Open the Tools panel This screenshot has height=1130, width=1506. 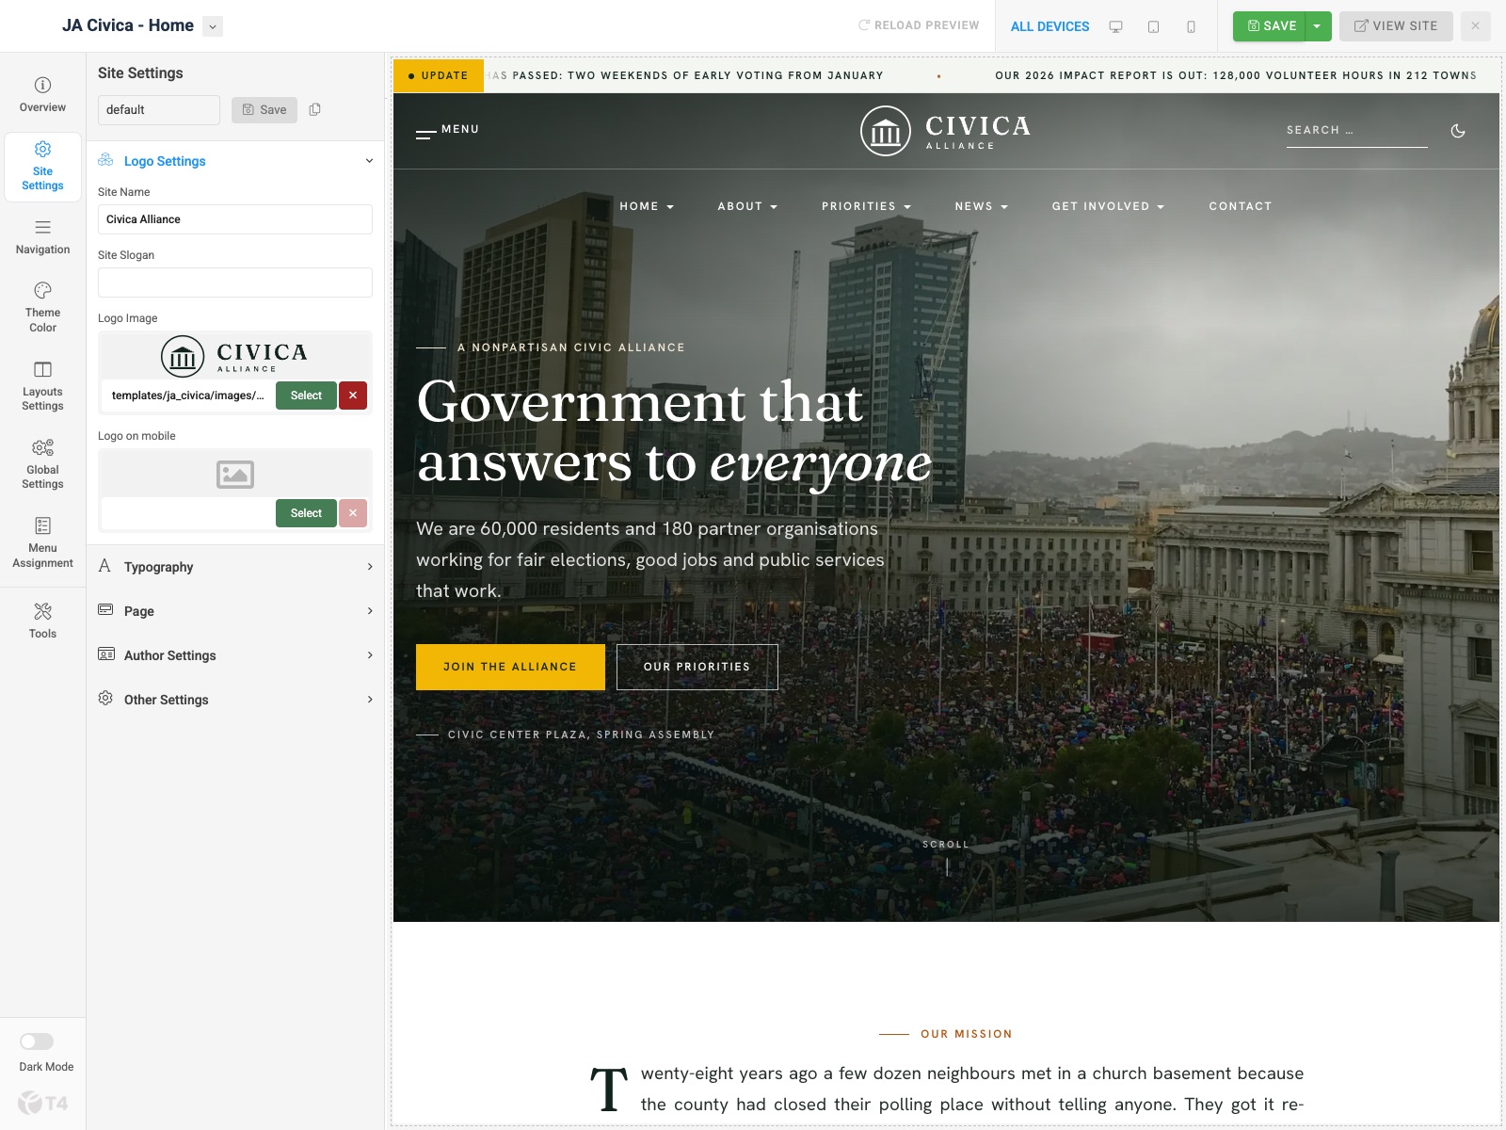click(42, 621)
